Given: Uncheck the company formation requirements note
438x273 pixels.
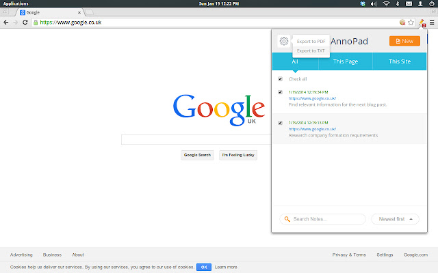Looking at the screenshot, I should (x=280, y=123).
